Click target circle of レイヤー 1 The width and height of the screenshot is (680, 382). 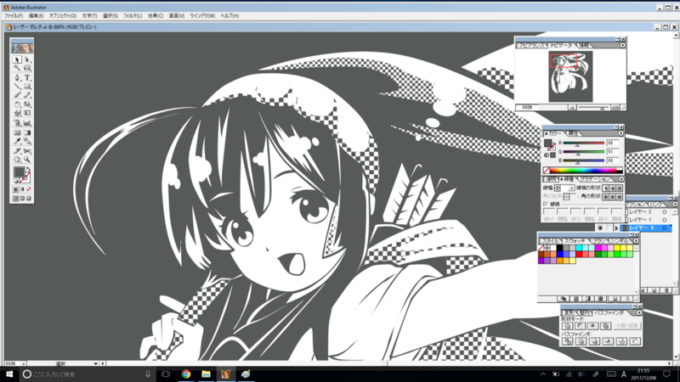665,220
